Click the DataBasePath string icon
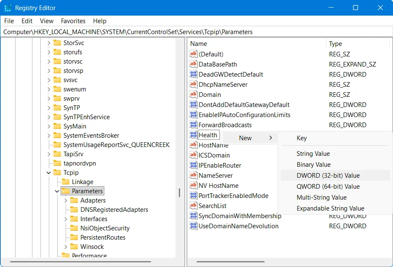Screen dimensions: 393x267 pos(193,64)
